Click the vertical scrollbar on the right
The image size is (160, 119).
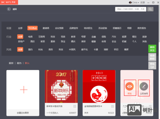click(159, 23)
